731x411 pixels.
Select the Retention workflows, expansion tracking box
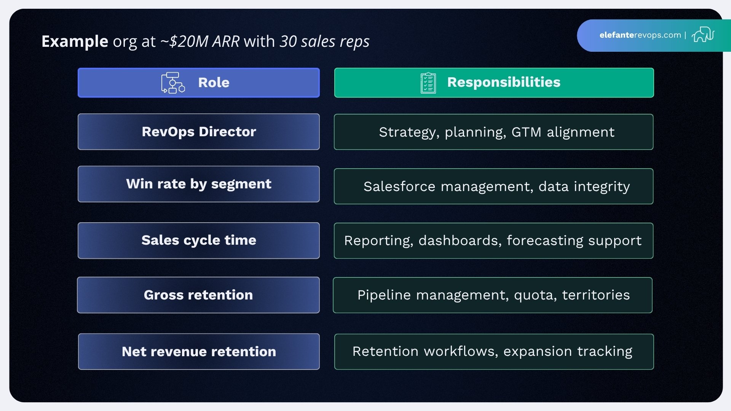click(x=493, y=351)
